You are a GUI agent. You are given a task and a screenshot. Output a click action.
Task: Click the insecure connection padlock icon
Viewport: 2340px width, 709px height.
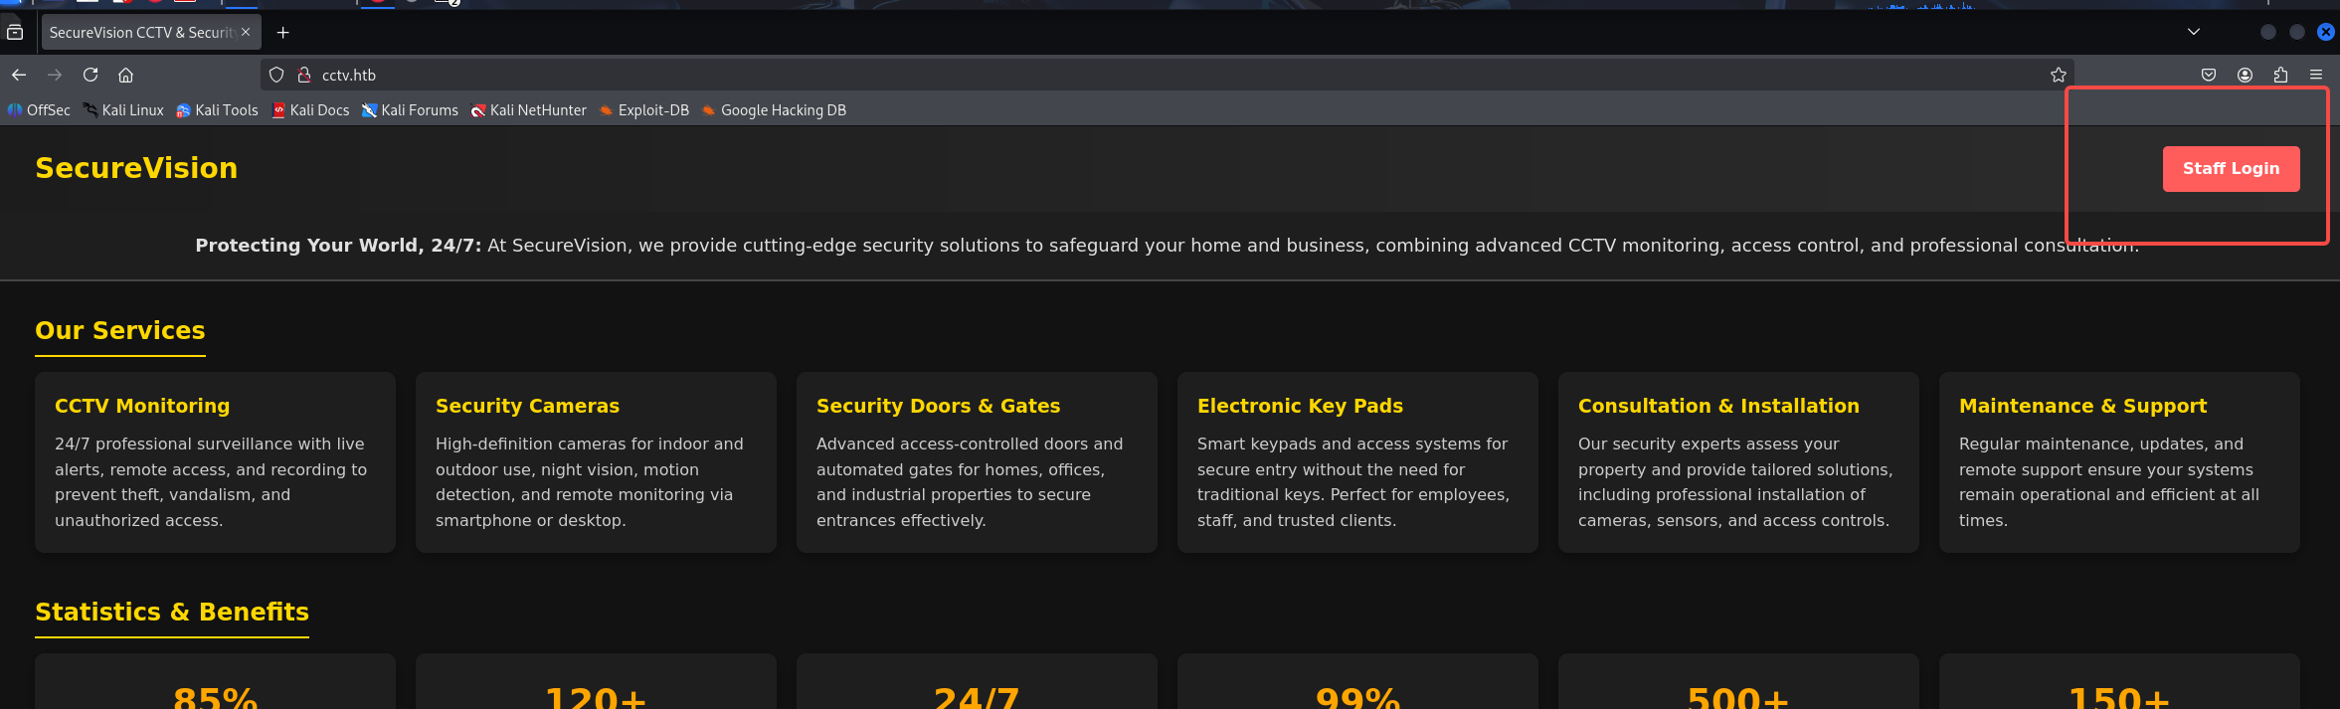304,75
